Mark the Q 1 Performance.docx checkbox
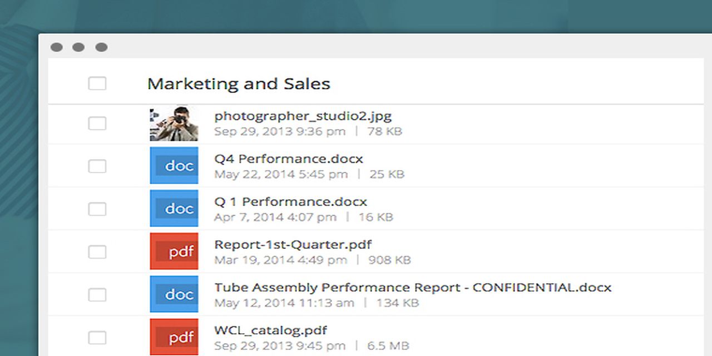712x356 pixels. click(x=97, y=209)
